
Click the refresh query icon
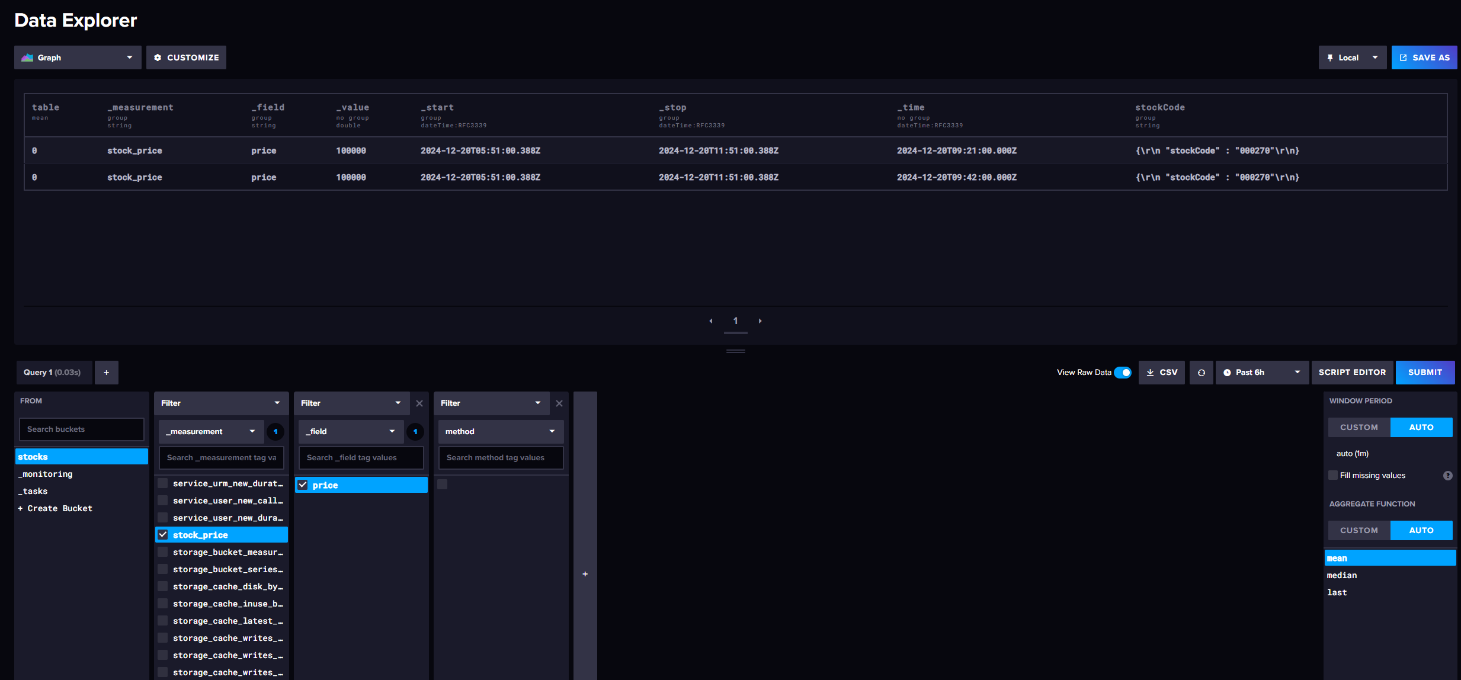(x=1201, y=373)
